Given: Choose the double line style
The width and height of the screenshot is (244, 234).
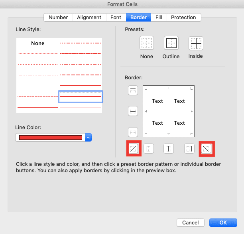Looking at the screenshot, I should pos(81,107).
